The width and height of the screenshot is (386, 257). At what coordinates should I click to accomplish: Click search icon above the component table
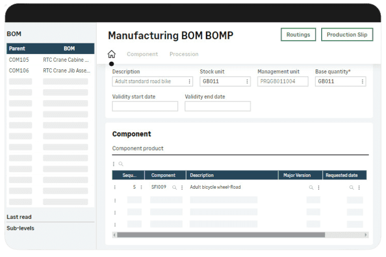(121, 164)
